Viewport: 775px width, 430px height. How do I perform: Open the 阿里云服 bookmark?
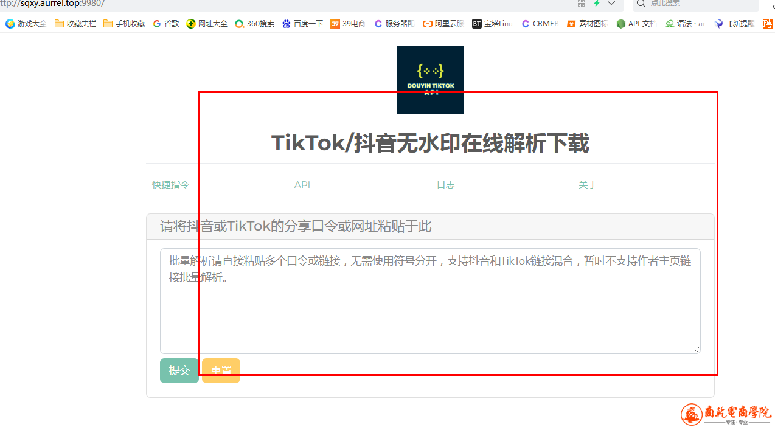443,24
